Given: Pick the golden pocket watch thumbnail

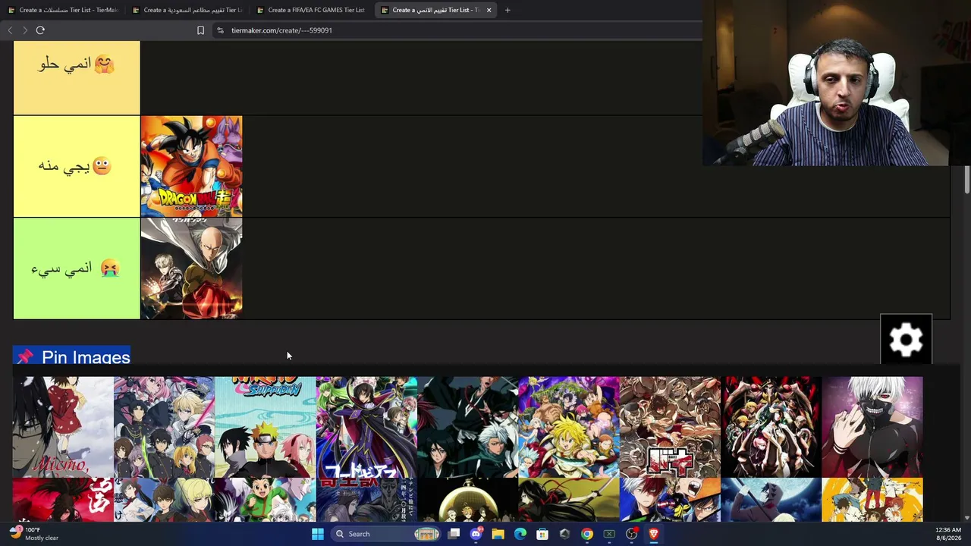Looking at the screenshot, I should (467, 500).
